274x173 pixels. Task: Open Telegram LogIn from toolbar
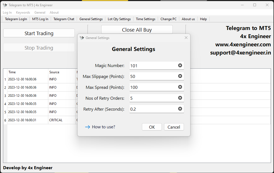coord(16,19)
